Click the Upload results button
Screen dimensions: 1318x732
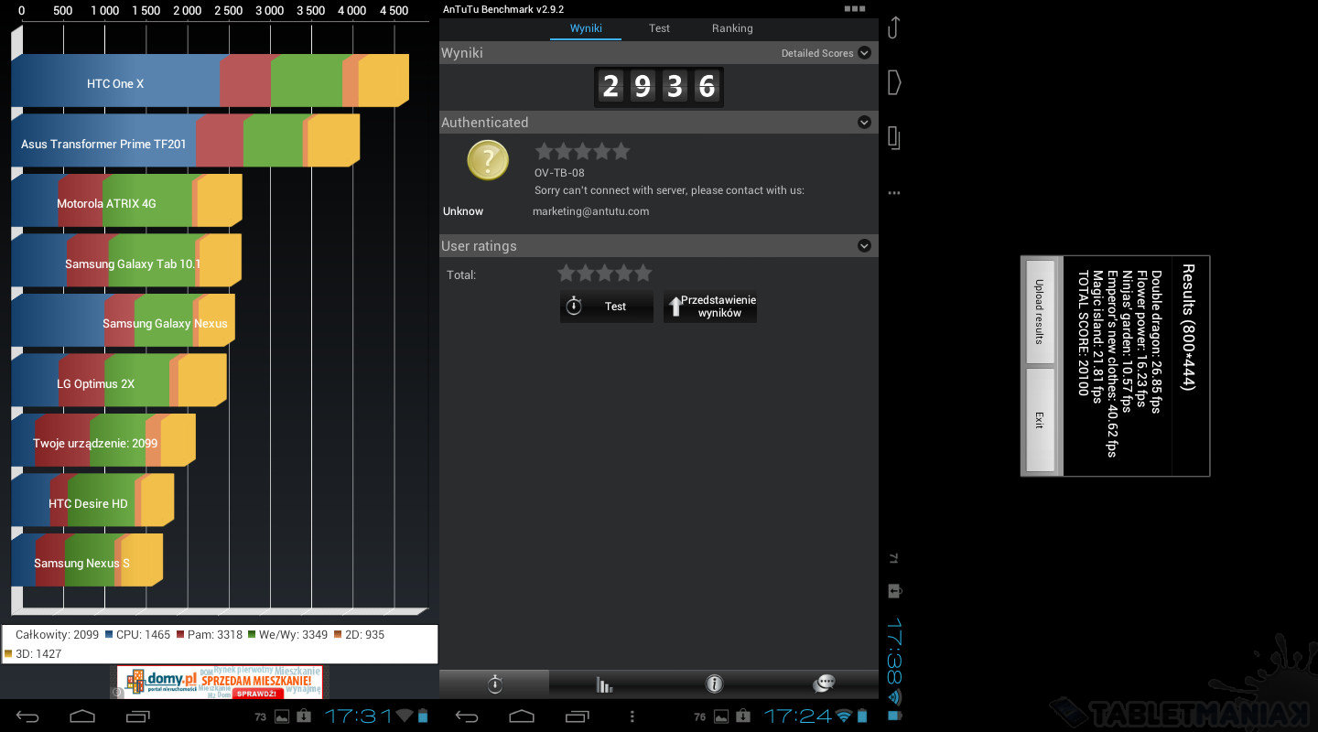[1039, 311]
